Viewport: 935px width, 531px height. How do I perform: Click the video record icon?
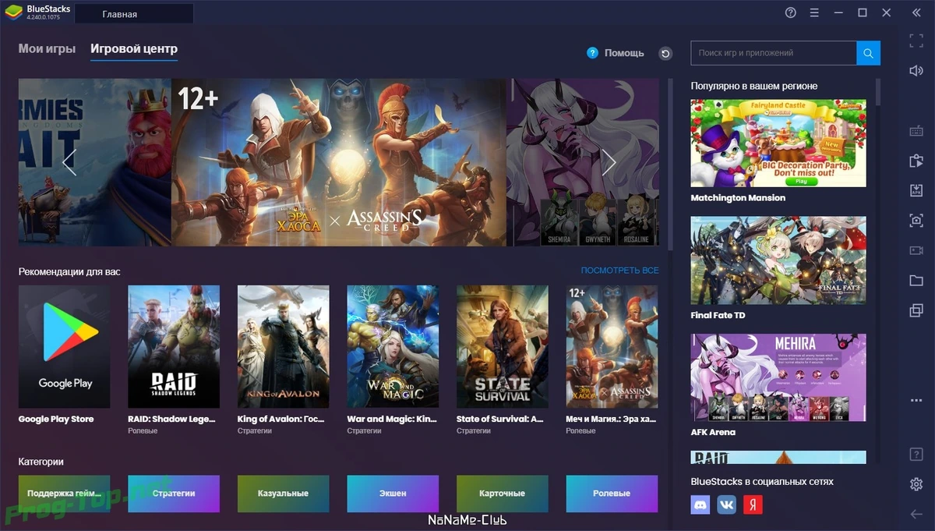click(916, 250)
